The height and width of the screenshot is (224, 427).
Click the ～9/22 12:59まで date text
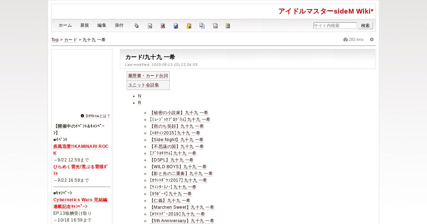click(71, 160)
